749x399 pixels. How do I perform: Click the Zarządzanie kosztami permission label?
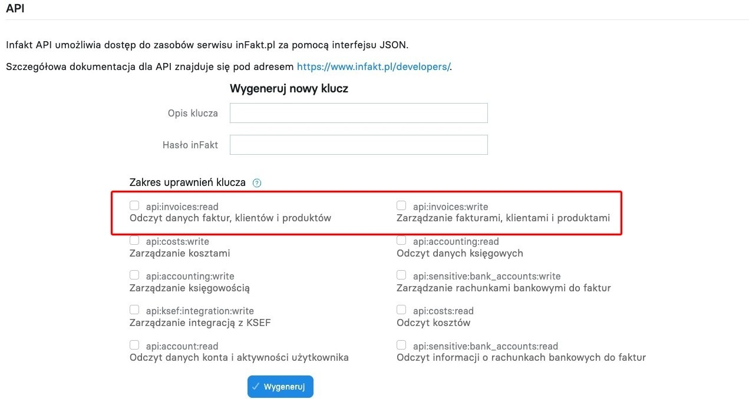180,253
